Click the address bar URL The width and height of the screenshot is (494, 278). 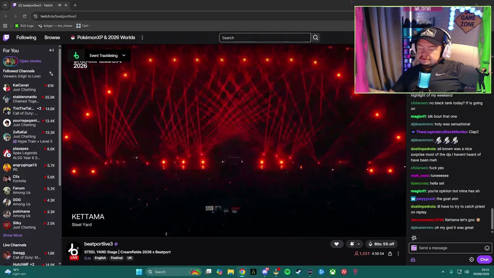click(59, 16)
